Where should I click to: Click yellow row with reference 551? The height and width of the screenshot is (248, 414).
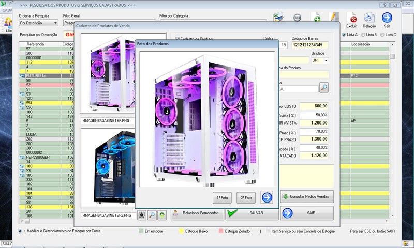pos(47,103)
